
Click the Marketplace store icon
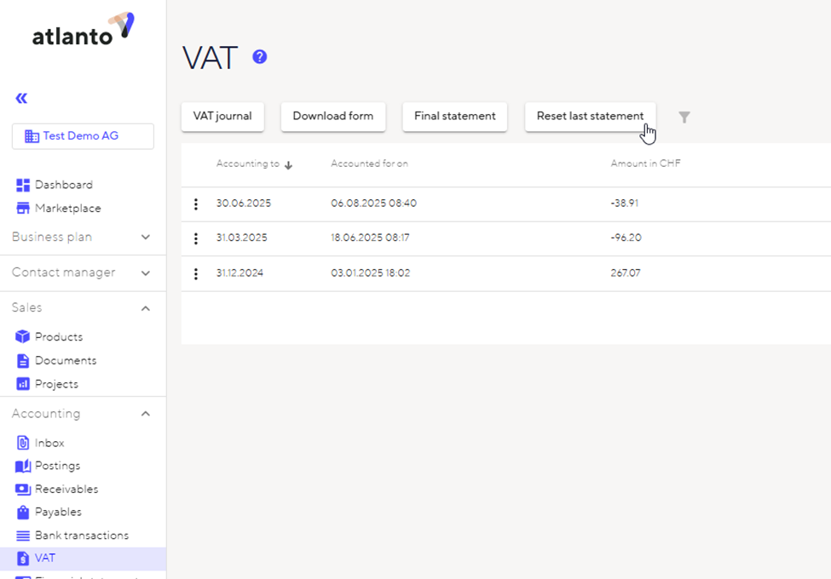(23, 209)
